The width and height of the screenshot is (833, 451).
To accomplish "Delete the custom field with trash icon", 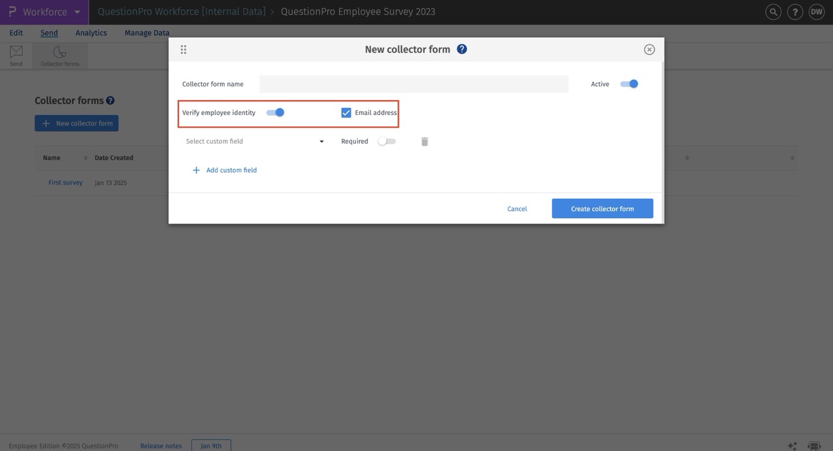I will [424, 142].
